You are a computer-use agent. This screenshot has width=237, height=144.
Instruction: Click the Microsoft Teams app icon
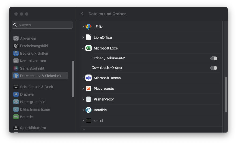point(88,78)
